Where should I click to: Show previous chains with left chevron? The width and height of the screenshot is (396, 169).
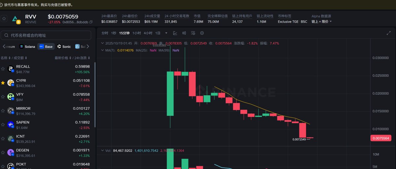coord(3,47)
